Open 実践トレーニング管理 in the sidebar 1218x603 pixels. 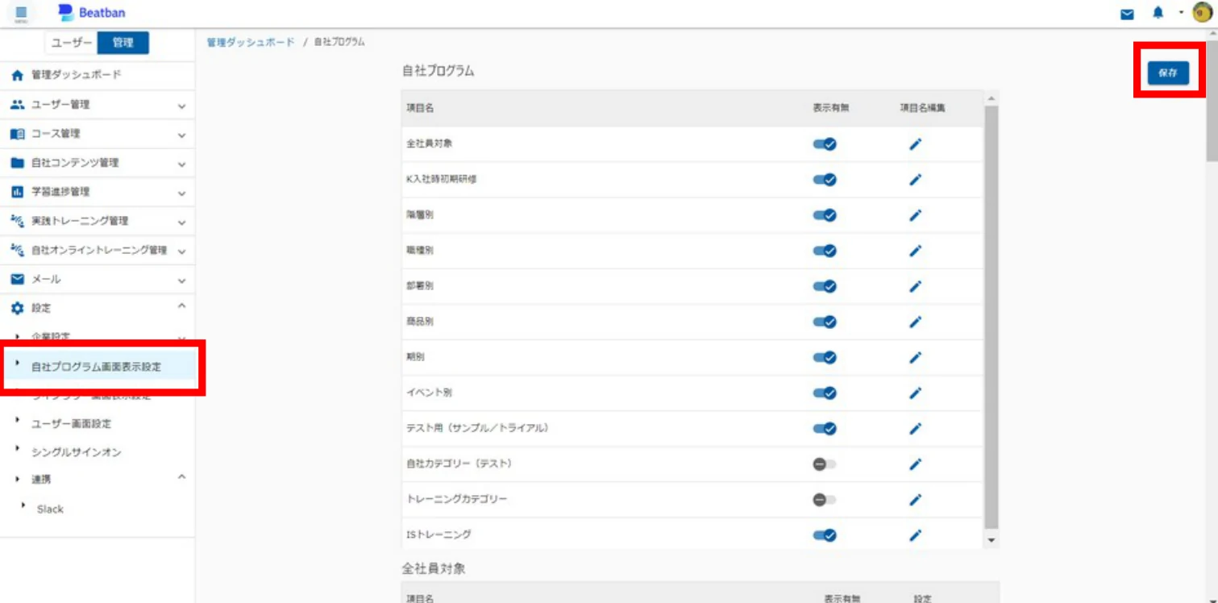pyautogui.click(x=79, y=221)
